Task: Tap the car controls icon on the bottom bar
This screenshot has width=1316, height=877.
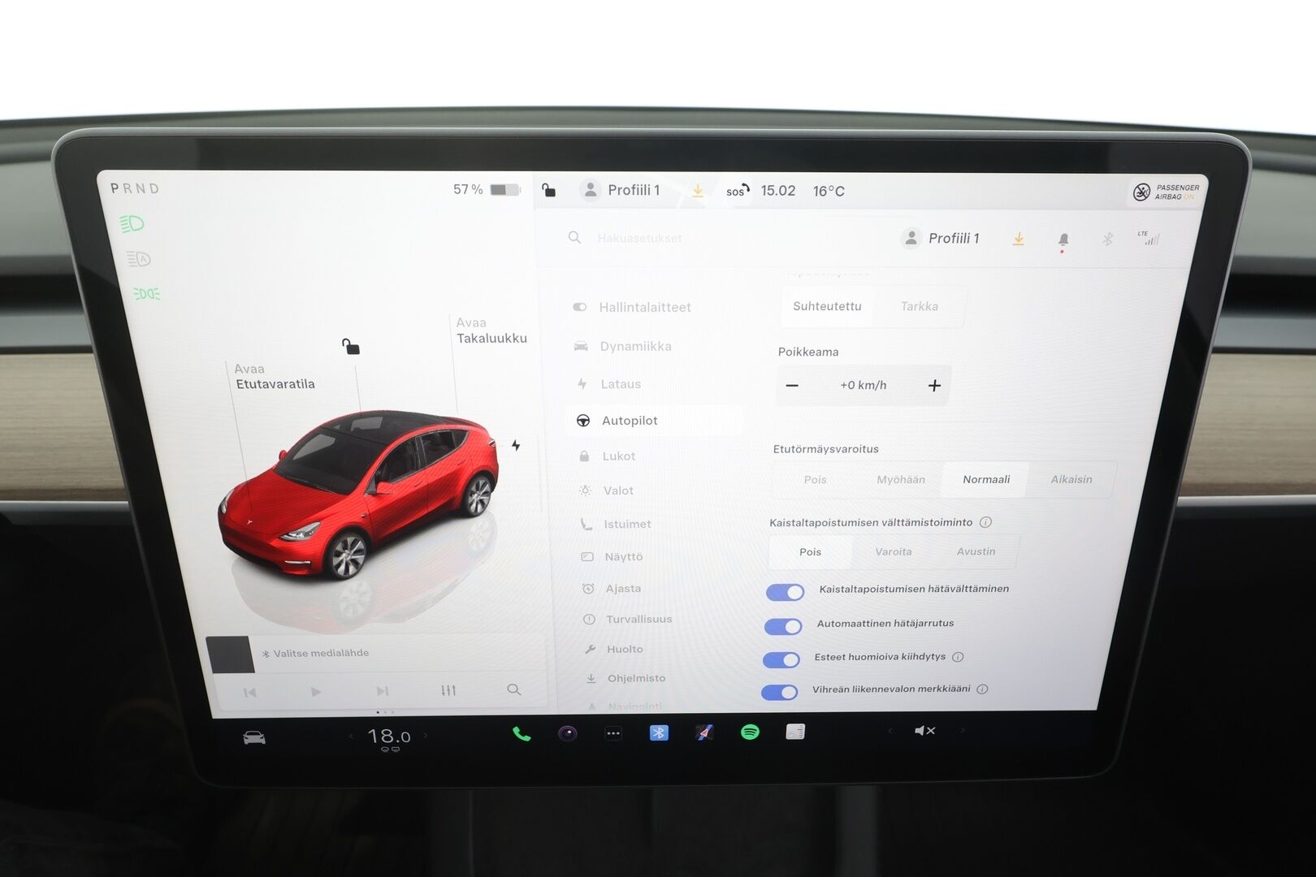Action: click(x=254, y=737)
